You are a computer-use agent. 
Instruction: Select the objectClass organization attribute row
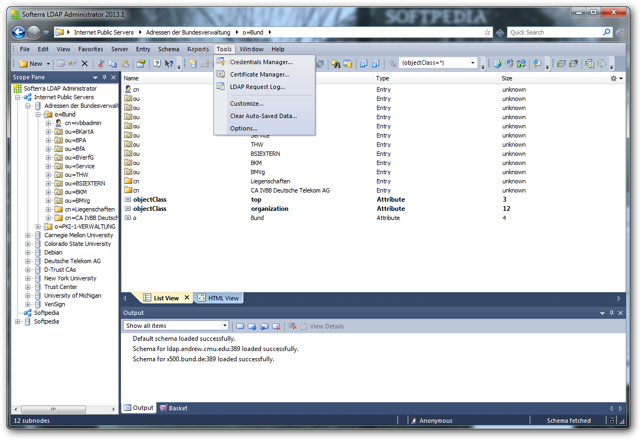(x=373, y=209)
